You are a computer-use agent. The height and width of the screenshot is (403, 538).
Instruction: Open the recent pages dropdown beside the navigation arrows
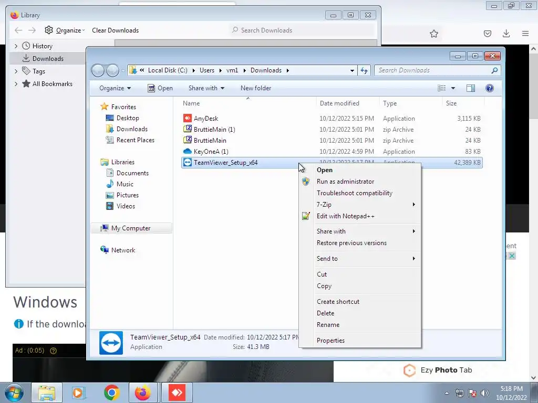point(123,71)
